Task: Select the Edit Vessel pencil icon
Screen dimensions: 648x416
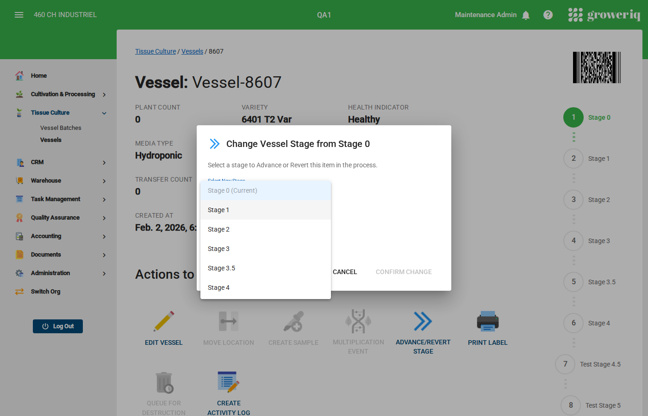Action: click(x=164, y=321)
